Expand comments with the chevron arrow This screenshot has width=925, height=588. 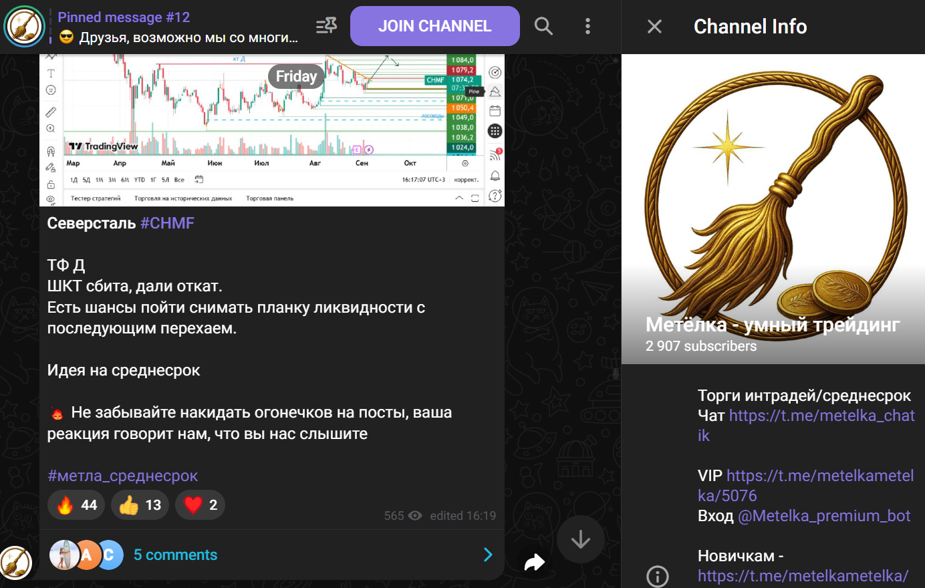[x=488, y=555]
